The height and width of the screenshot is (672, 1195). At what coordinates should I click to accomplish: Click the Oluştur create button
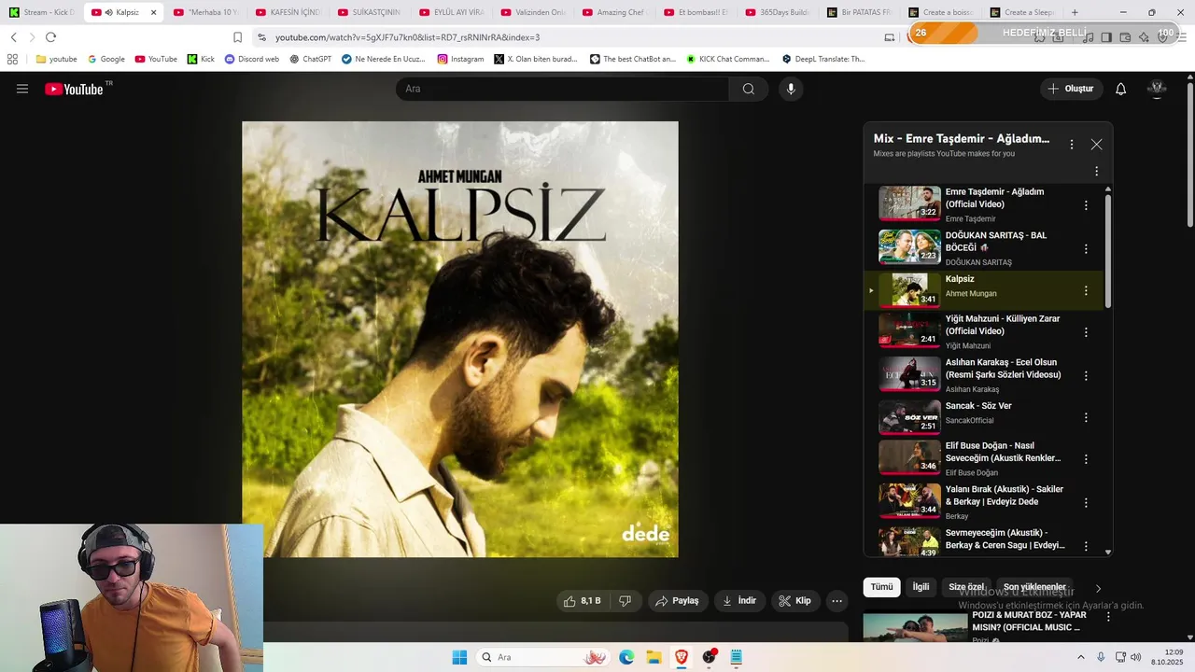[x=1071, y=89]
